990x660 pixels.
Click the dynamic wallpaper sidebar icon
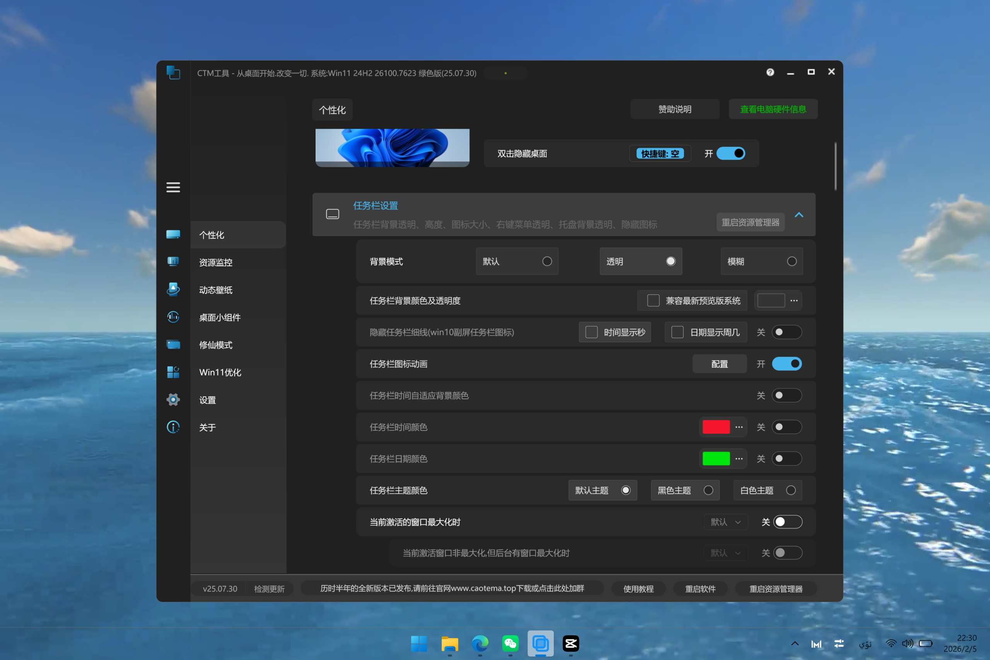[173, 290]
